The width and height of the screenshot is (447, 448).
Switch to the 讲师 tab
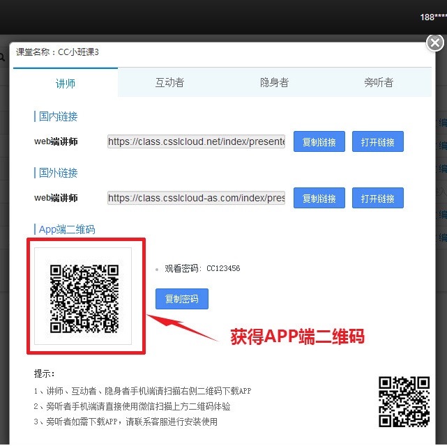click(x=66, y=83)
